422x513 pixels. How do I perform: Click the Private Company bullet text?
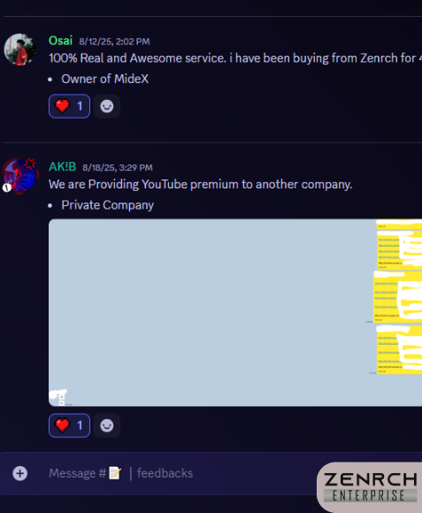tap(108, 205)
